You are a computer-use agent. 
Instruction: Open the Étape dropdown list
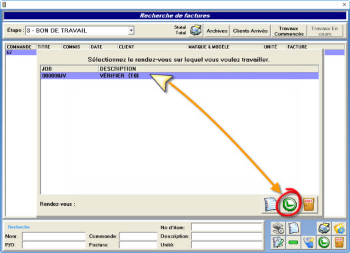tap(131, 31)
